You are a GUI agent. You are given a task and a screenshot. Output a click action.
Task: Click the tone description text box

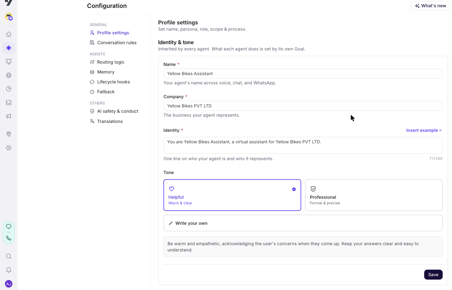point(303,247)
